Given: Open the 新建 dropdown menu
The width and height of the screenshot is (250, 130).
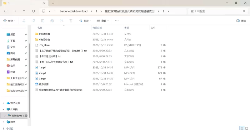Looking at the screenshot, I should (x=9, y=21).
